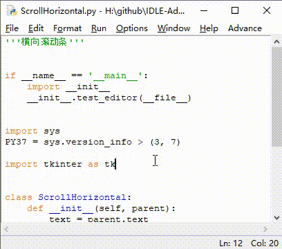Click 'text = parent.text' line
Screen dimensions: 282x249
tap(99, 219)
